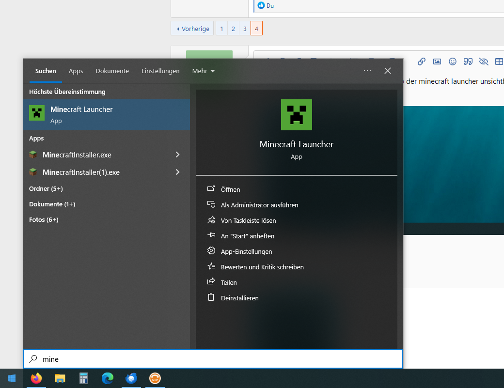The image size is (504, 388).
Task: Click the search input field containing mine
Action: [213, 359]
